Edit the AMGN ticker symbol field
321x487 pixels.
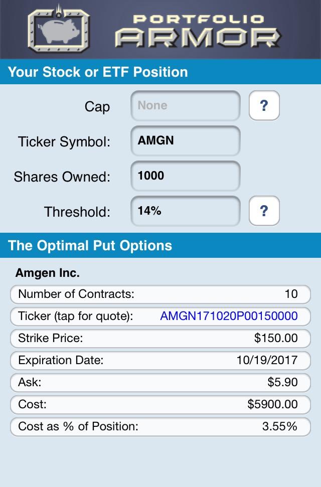coord(186,141)
